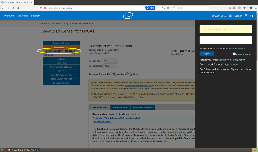The width and height of the screenshot is (258, 152).
Task: Open the Quick Start Guide link
Action: [x=102, y=122]
